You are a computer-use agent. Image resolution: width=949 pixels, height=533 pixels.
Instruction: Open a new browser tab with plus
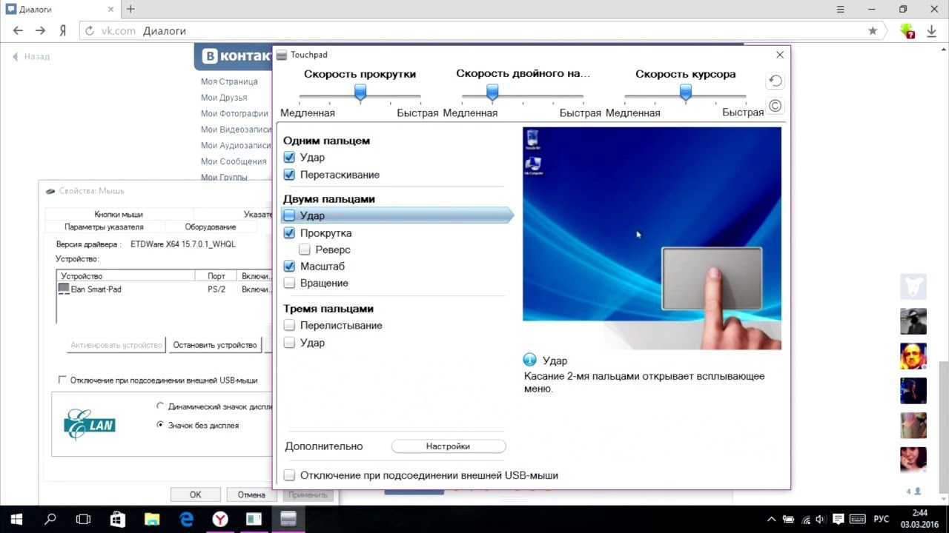tap(130, 9)
